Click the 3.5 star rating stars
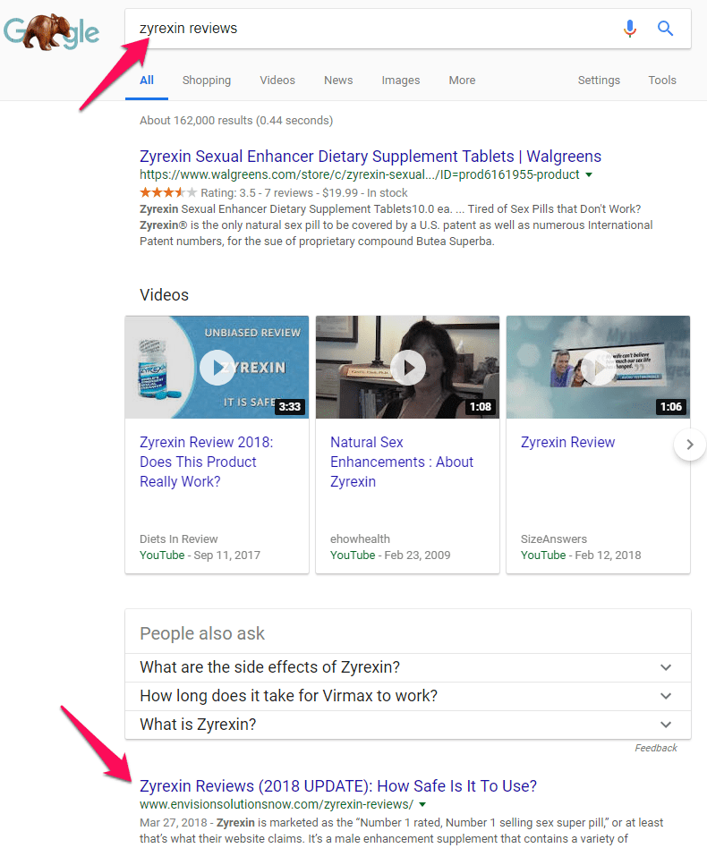This screenshot has width=707, height=848. (x=168, y=192)
